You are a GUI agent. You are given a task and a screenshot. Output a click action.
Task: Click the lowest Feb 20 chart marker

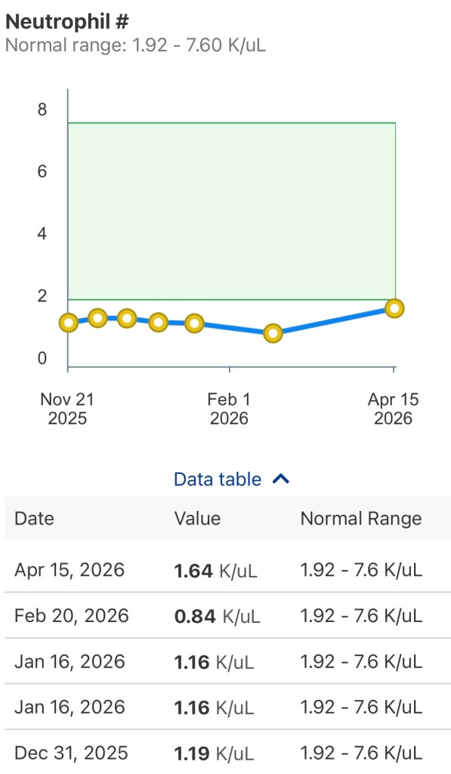point(273,333)
